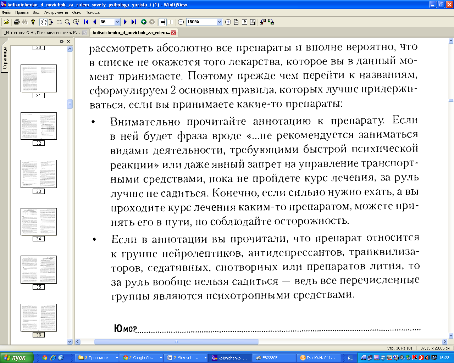Click the zoom in plus icon

[228, 22]
